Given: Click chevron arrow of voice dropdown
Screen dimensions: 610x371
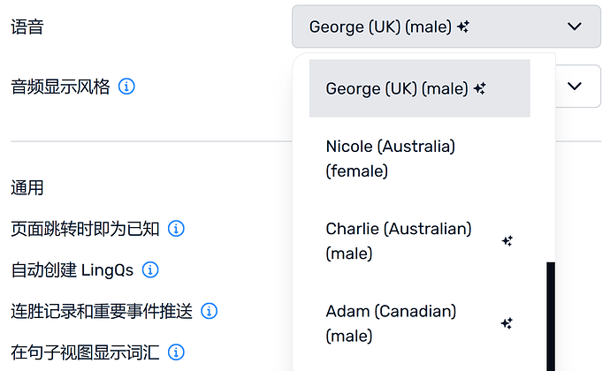Looking at the screenshot, I should [576, 27].
